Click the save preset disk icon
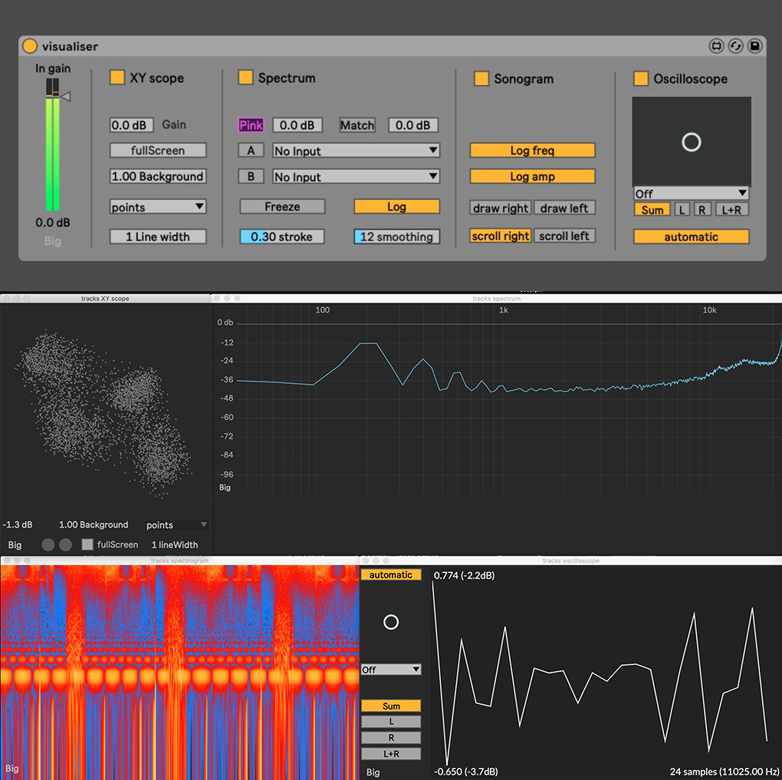 (x=755, y=47)
